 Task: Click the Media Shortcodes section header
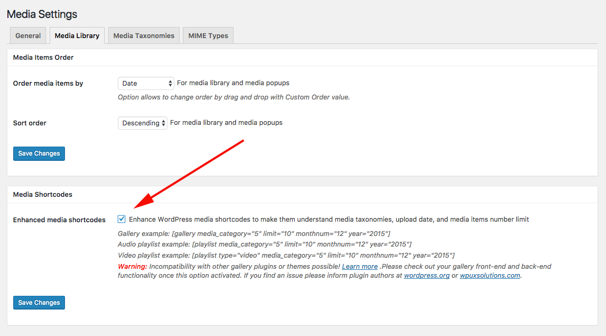coord(42,194)
